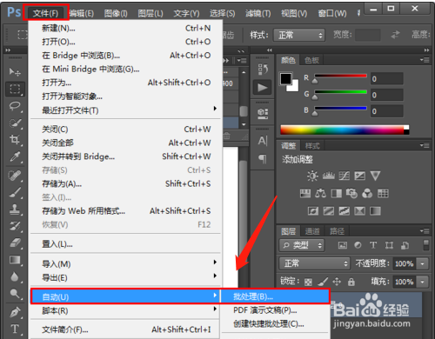435x339 pixels.
Task: Toggle type layer filter
Action: [x=373, y=245]
